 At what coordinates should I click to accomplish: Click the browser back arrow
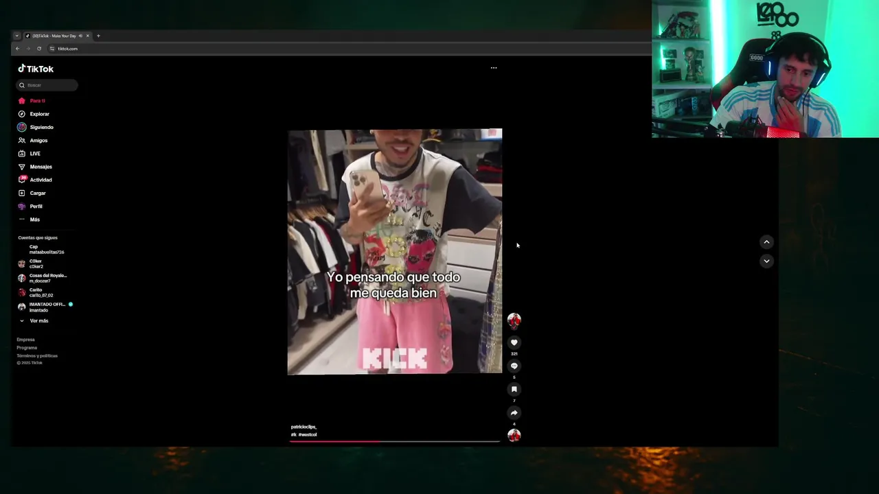click(x=18, y=49)
